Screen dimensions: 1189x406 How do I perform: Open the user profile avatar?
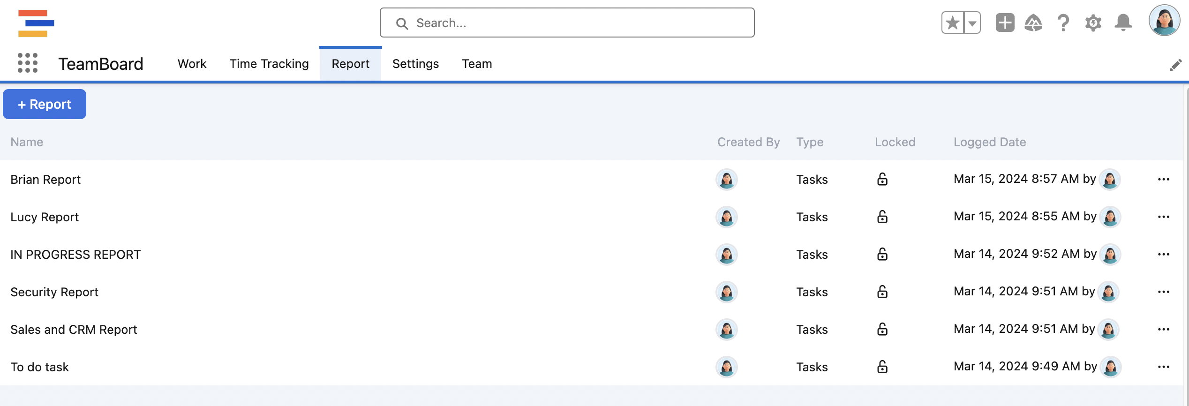click(x=1164, y=21)
